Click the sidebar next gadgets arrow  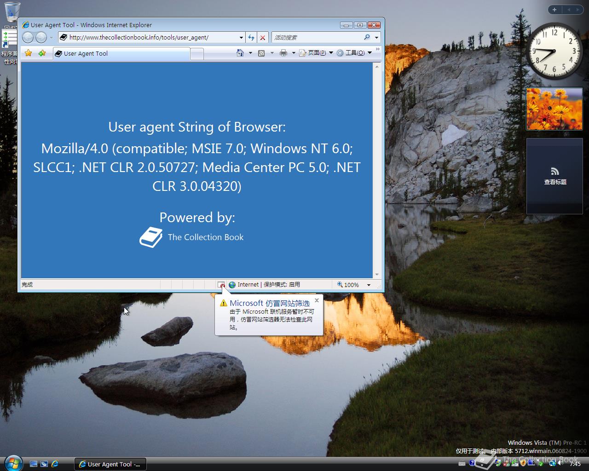(x=578, y=10)
